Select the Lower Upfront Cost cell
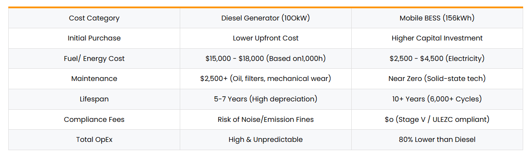This screenshot has width=531, height=158. pos(266,38)
